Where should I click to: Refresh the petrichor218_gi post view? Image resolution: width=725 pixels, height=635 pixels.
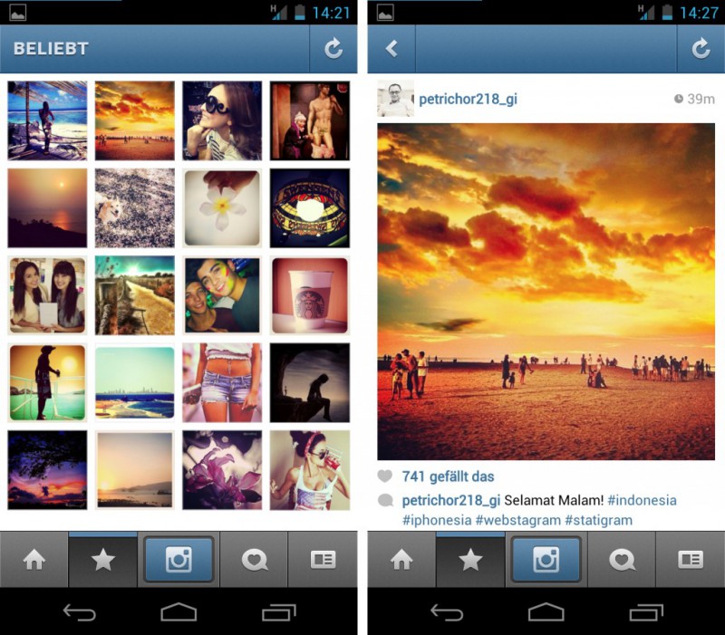click(701, 49)
